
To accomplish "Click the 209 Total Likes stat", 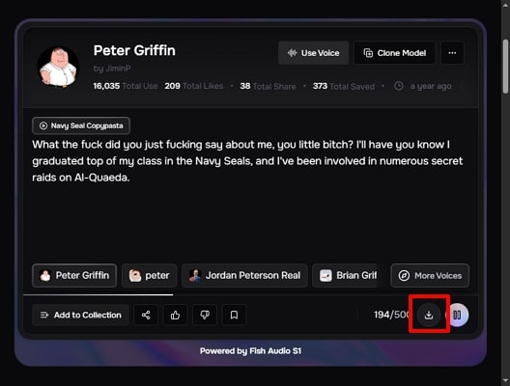I will 194,86.
